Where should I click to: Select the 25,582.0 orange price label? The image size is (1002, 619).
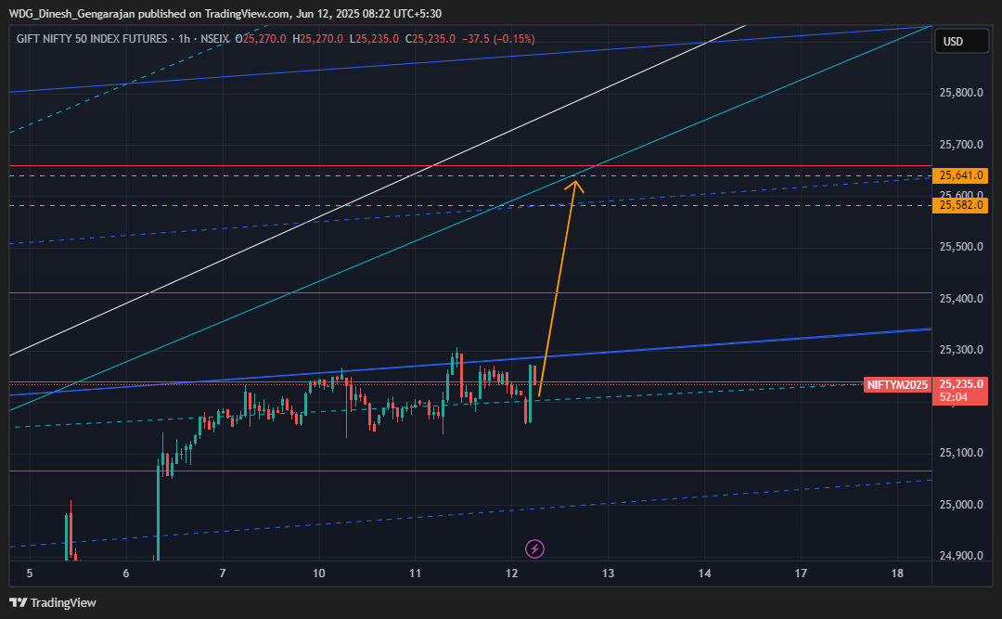point(960,205)
